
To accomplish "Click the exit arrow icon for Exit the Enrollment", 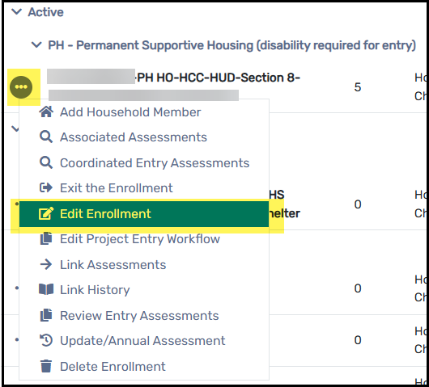I will coord(46,188).
